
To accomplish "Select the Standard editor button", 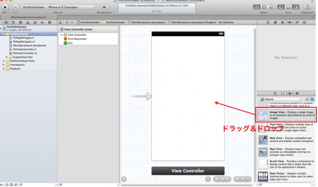I will pos(256,7).
